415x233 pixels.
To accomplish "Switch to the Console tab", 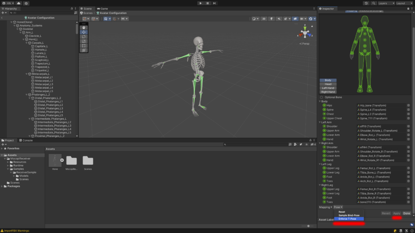I will (x=26, y=140).
